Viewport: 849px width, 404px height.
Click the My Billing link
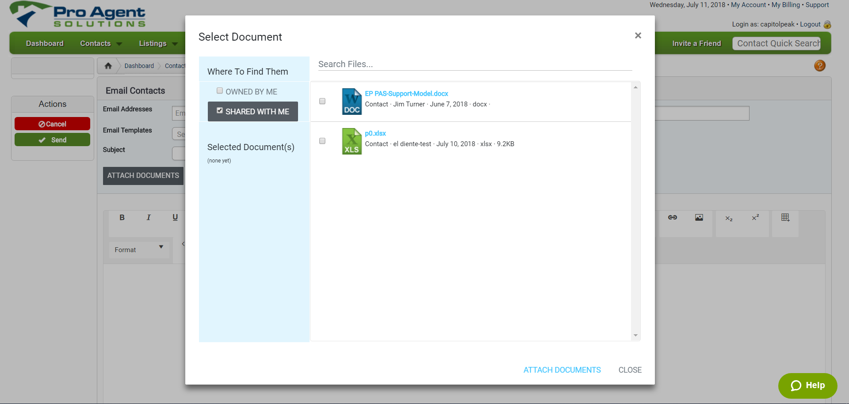[786, 5]
